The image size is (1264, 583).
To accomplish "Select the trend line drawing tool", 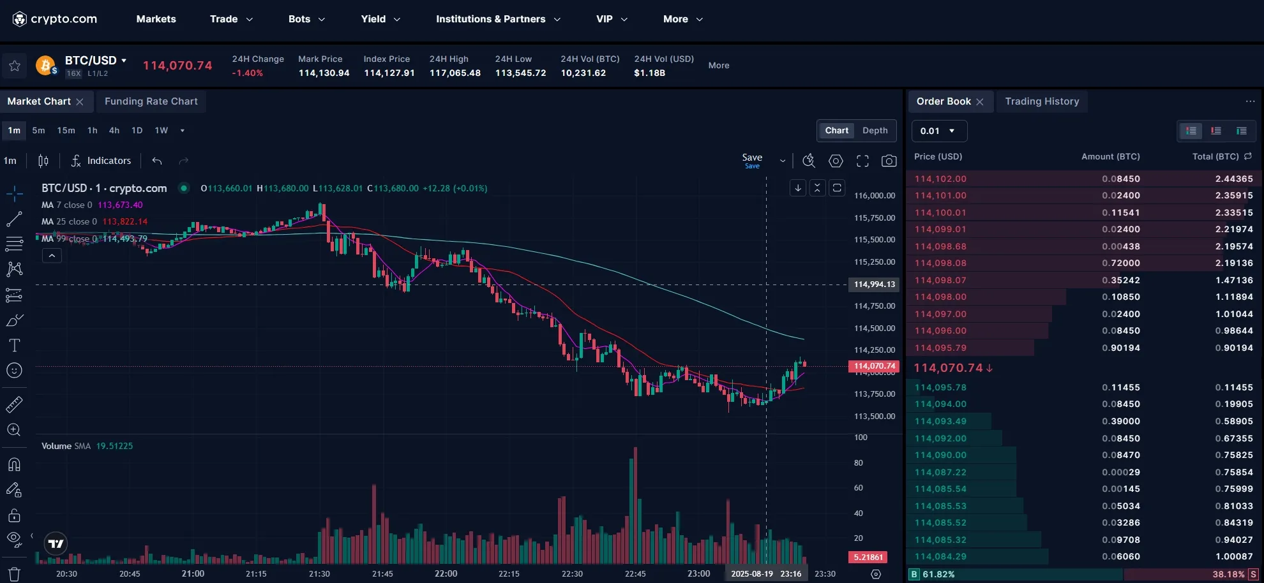I will click(x=14, y=219).
